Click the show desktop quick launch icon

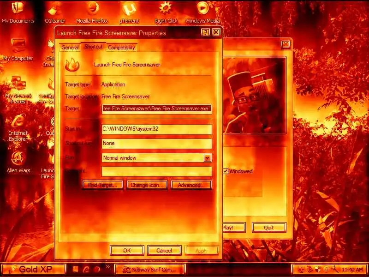75,270
